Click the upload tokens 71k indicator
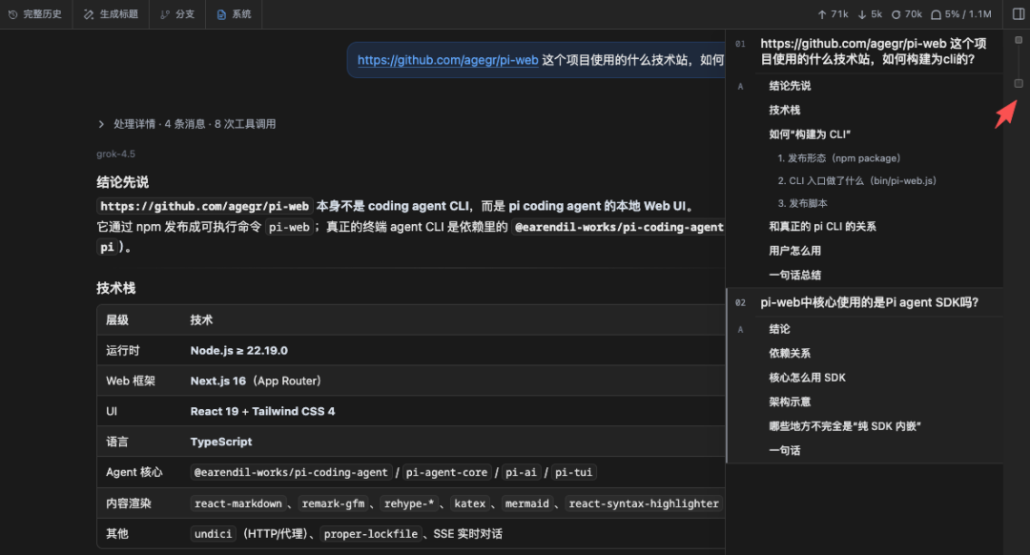 click(x=833, y=13)
